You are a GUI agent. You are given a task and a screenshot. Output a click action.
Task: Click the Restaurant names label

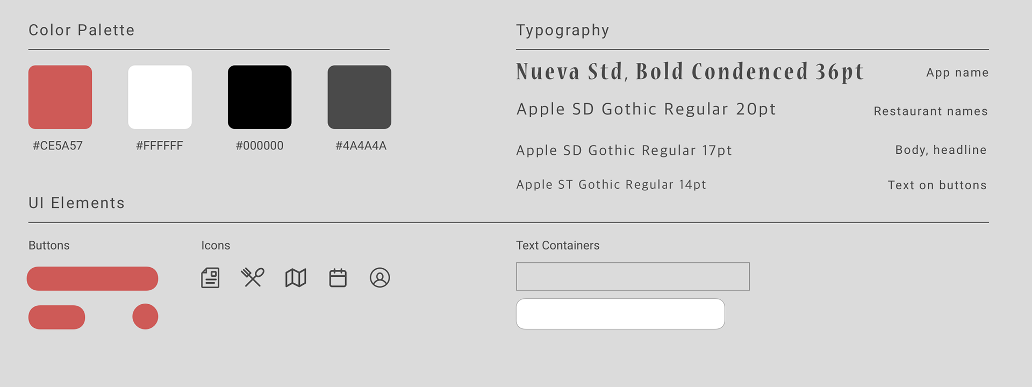[930, 111]
